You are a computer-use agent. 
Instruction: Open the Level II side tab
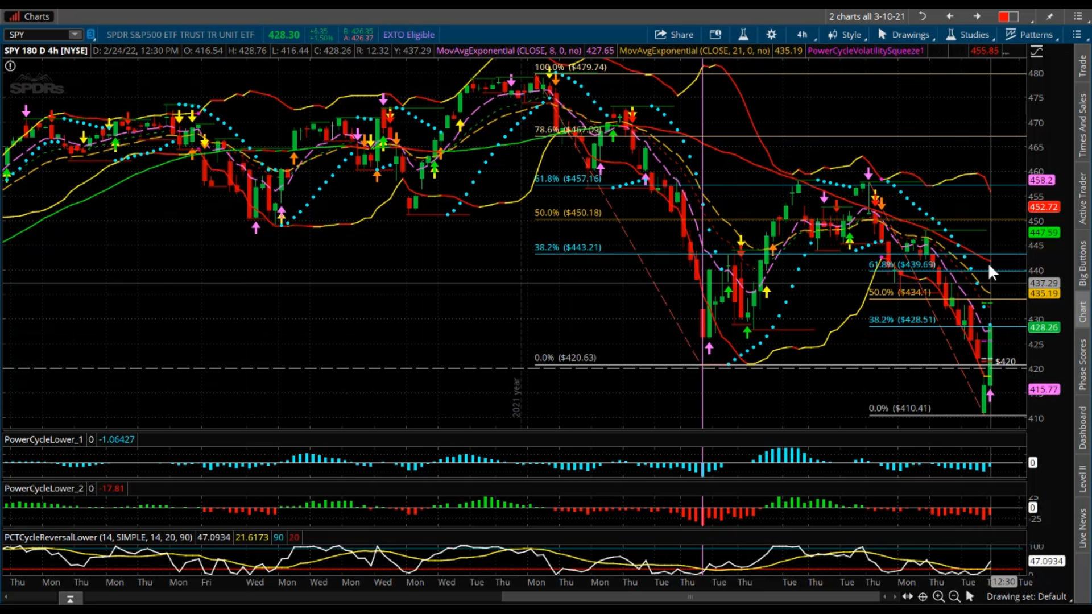point(1082,479)
